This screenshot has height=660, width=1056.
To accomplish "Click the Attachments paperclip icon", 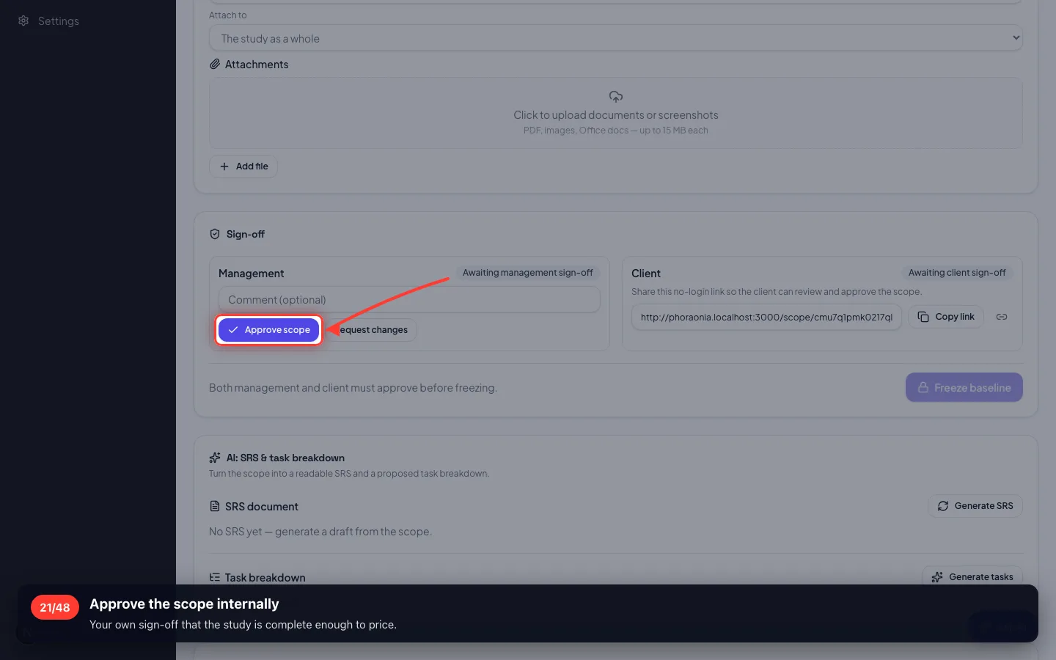I will (215, 65).
